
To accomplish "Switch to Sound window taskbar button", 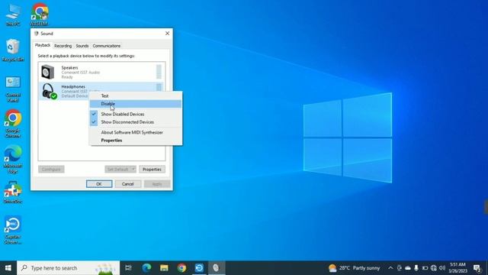I will tap(217, 268).
